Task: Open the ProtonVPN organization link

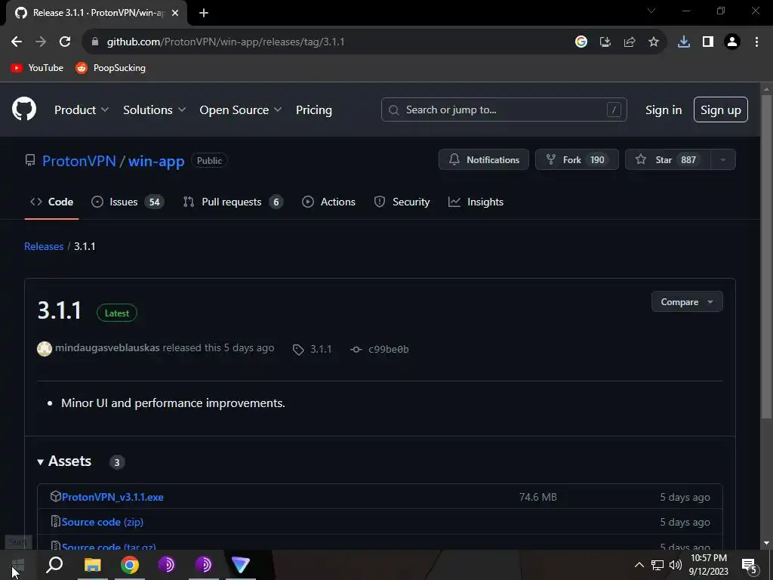Action: coord(79,161)
